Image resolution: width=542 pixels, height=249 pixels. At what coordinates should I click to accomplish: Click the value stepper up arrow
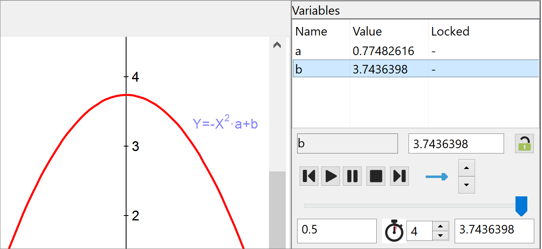[466, 168]
